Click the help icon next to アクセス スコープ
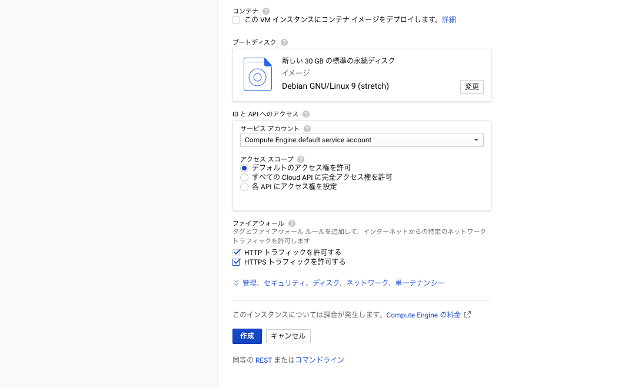This screenshot has height=388, width=638. coord(300,159)
